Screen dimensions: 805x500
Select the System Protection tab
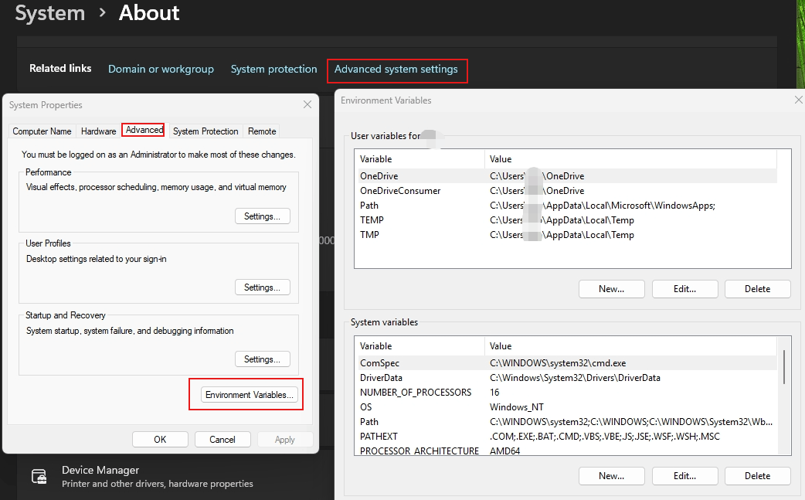point(205,131)
